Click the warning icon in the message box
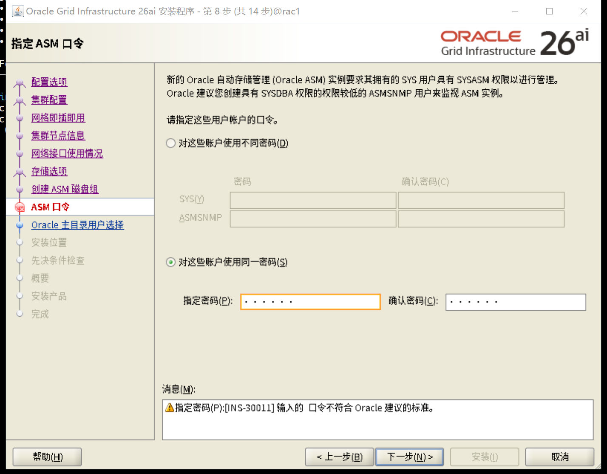This screenshot has width=607, height=474. coord(170,408)
